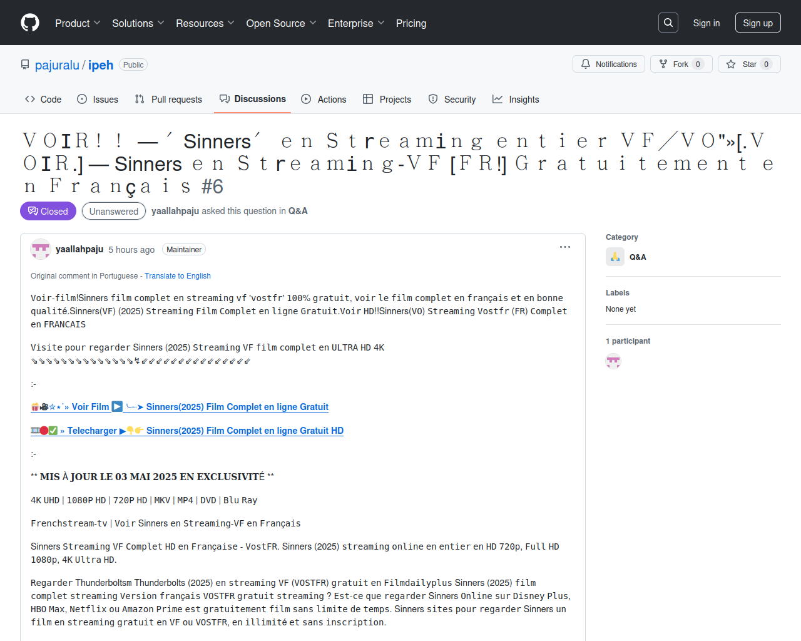Click the Fork icon

click(663, 64)
